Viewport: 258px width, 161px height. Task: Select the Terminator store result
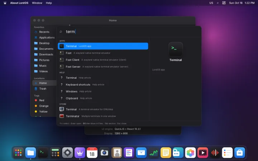pyautogui.click(x=103, y=116)
